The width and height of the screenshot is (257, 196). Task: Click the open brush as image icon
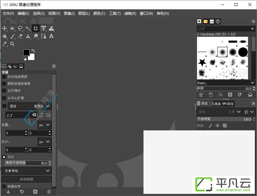click(250, 95)
